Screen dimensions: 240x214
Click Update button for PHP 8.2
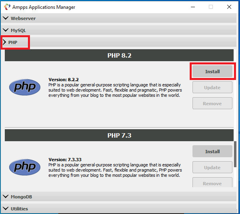[212, 87]
